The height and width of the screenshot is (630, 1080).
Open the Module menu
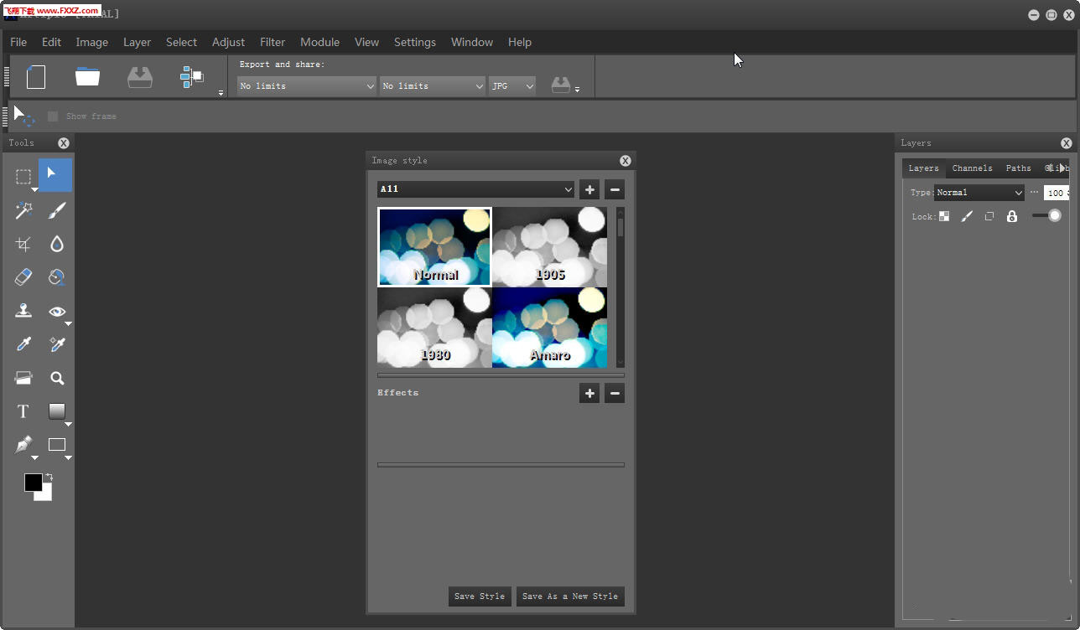click(x=319, y=42)
